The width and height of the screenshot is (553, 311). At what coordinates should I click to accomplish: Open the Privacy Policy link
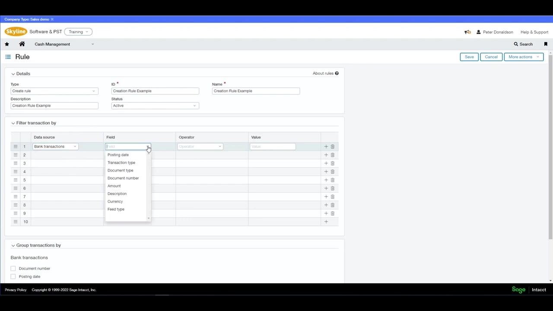16,290
